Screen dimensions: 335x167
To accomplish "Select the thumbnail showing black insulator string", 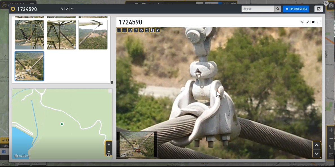I will 29,35.
